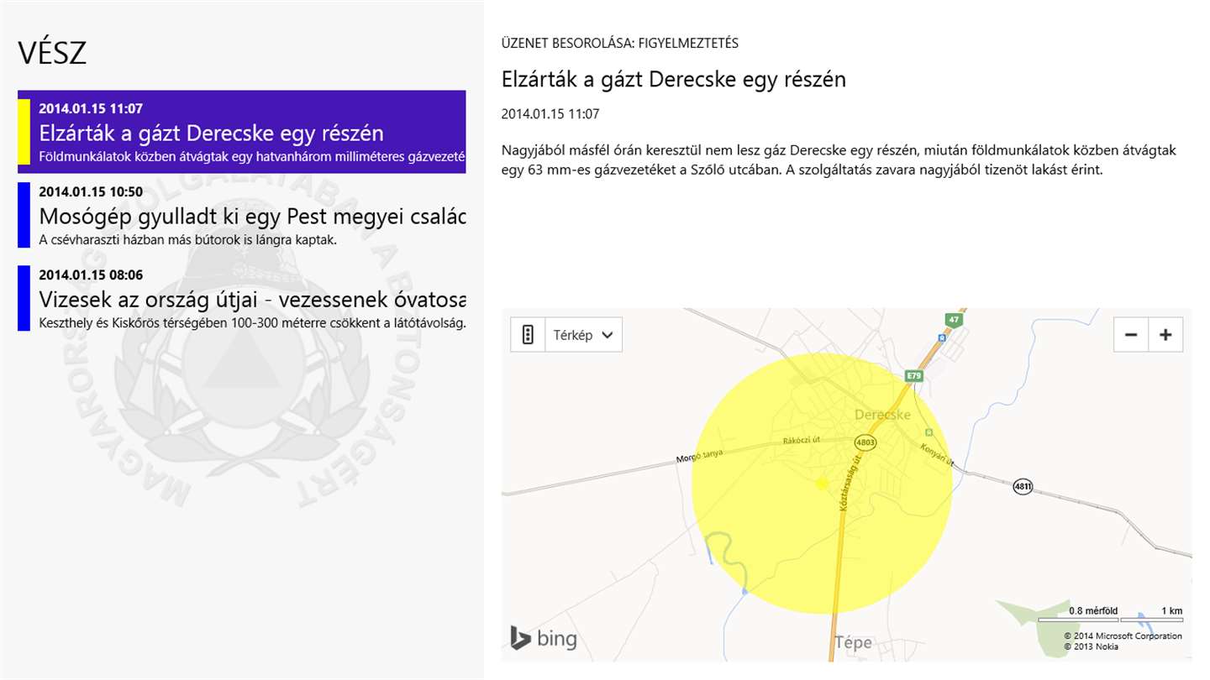Click the yellow severity bar of first alert
The image size is (1210, 680).
pos(24,132)
